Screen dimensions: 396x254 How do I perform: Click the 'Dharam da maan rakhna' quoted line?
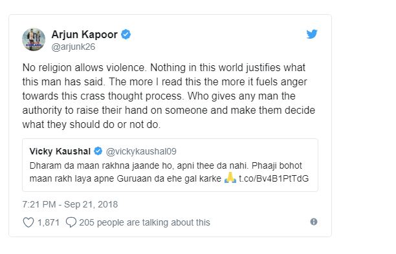pyautogui.click(x=166, y=165)
